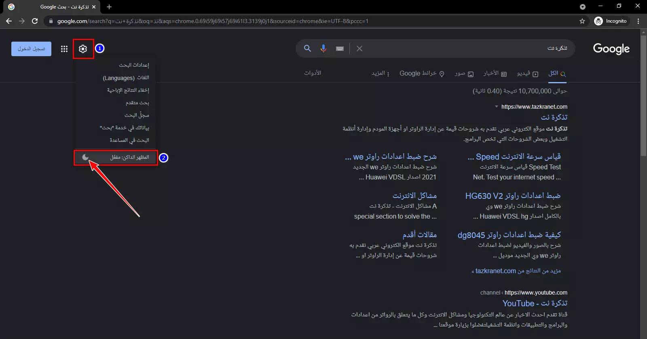Screen dimensions: 647x339
Task: Click the search query text field
Action: [x=465, y=48]
